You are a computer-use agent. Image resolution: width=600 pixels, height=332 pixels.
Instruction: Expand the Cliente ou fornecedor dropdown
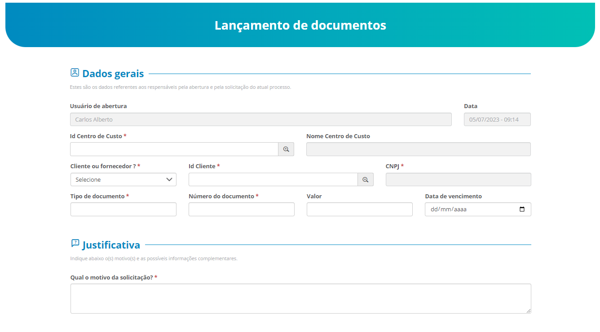pos(124,179)
